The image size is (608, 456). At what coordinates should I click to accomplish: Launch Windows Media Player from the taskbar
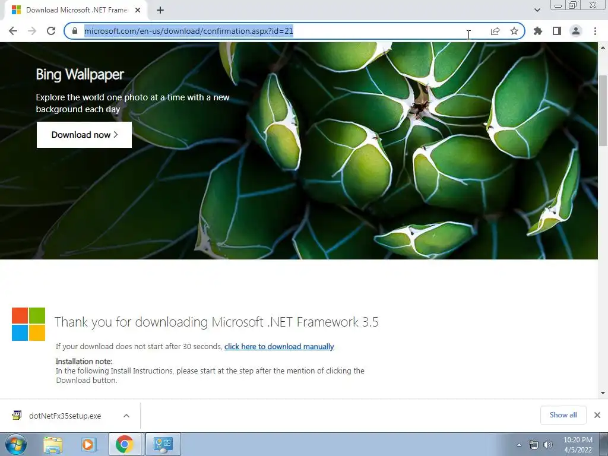click(x=88, y=444)
